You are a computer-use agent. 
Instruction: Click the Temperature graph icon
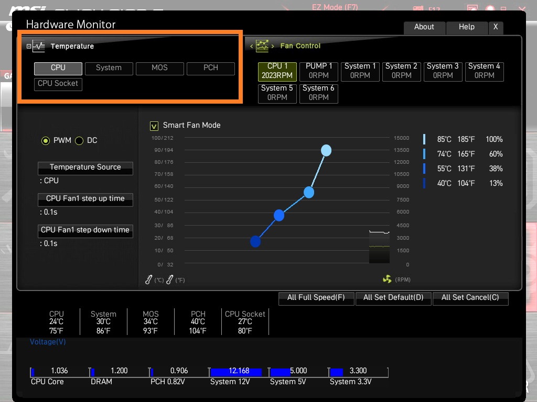[39, 46]
